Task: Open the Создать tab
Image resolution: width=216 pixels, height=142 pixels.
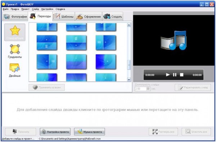Action: [113, 16]
